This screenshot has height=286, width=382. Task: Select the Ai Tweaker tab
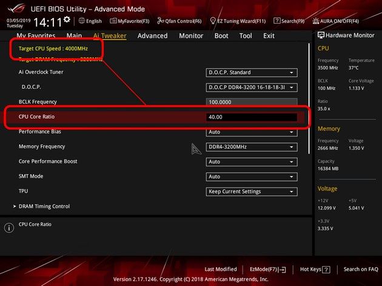point(110,36)
